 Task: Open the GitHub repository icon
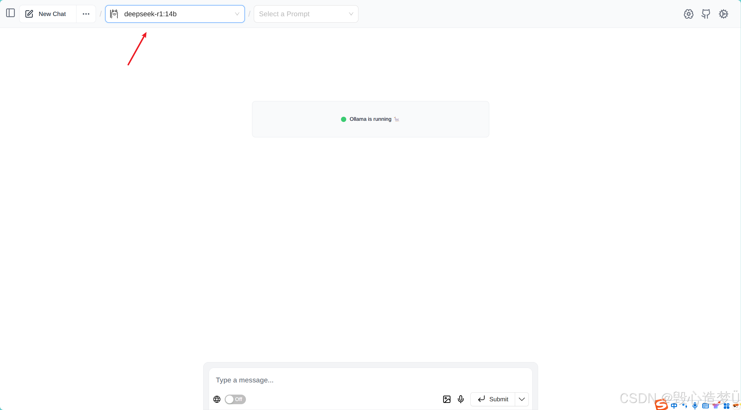click(706, 14)
